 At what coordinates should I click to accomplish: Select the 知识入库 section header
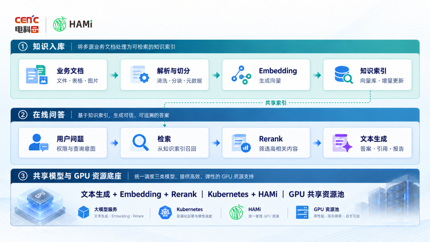pos(49,47)
